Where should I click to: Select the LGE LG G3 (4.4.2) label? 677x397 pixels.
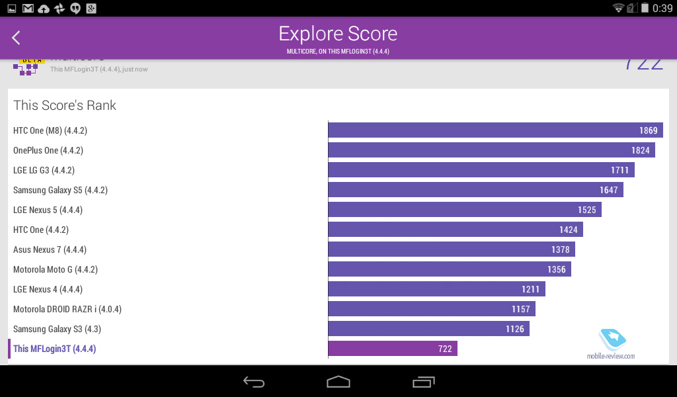tap(44, 170)
